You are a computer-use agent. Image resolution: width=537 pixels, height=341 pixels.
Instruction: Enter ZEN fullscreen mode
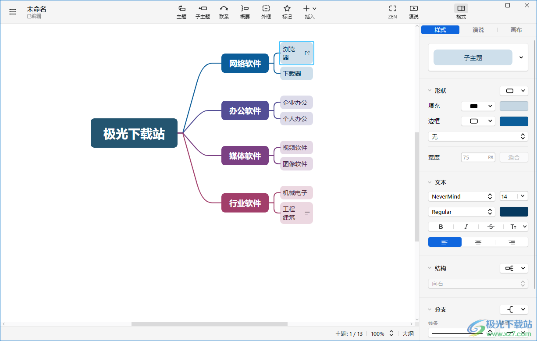(392, 12)
